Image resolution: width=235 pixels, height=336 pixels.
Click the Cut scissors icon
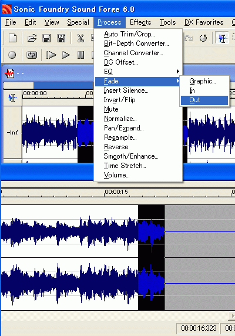click(x=80, y=38)
